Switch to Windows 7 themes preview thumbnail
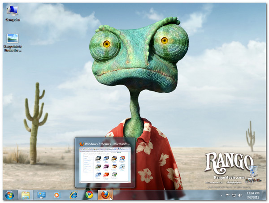Screen dimensions: 269x203 click(105, 167)
